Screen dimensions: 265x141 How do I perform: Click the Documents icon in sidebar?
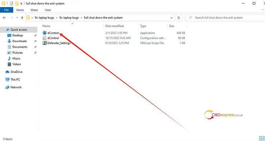pyautogui.click(x=9, y=47)
